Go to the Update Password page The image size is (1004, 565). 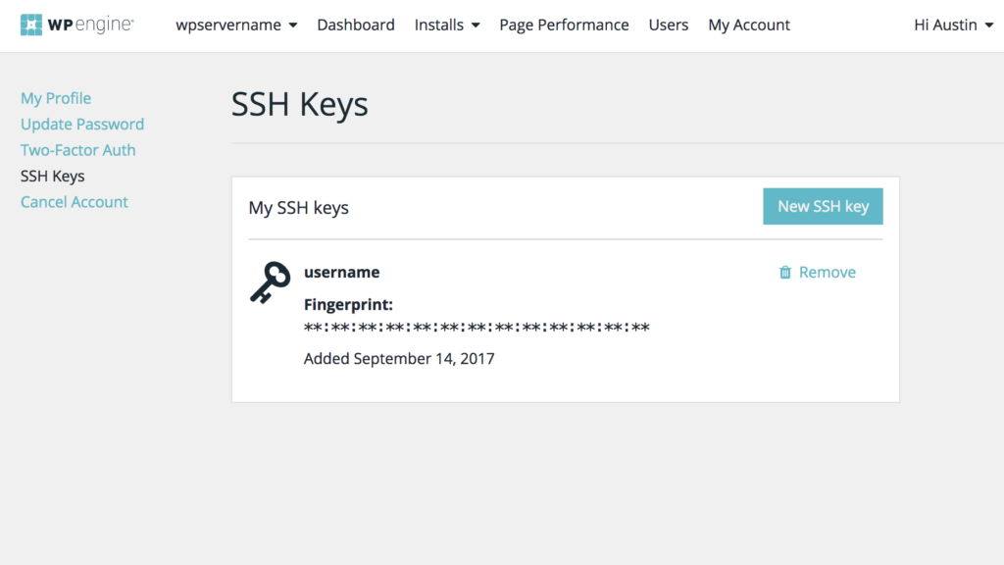pyautogui.click(x=82, y=125)
